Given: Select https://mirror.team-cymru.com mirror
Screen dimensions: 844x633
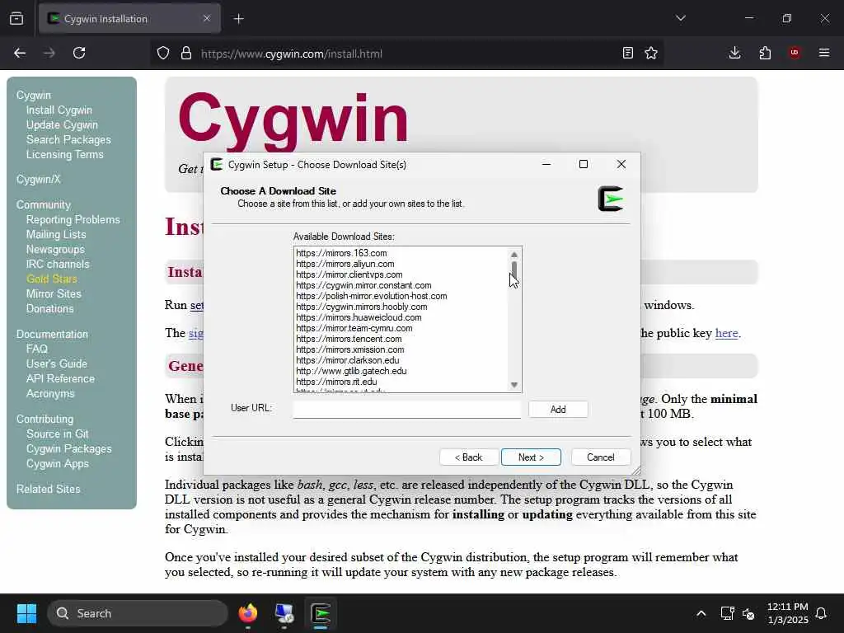Looking at the screenshot, I should (354, 328).
